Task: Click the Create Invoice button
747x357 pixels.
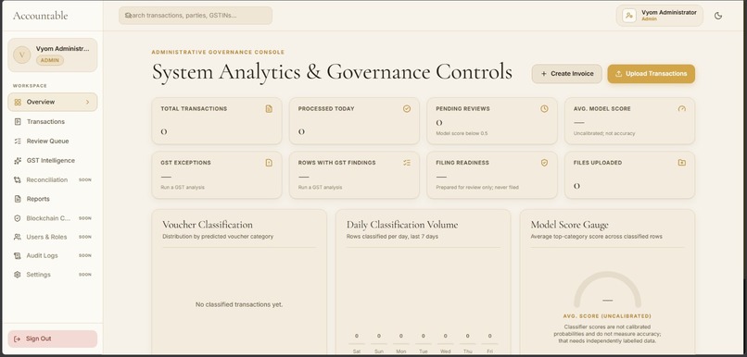Action: [x=567, y=74]
